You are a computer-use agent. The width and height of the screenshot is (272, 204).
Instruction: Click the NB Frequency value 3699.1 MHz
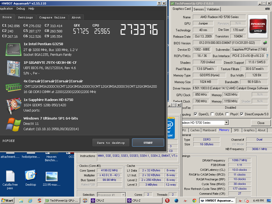click(259, 149)
